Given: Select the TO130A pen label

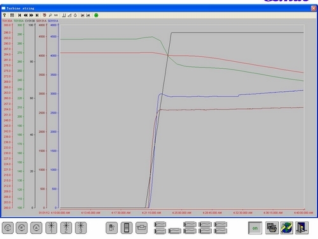Looking at the screenshot, I should [x=7, y=21].
